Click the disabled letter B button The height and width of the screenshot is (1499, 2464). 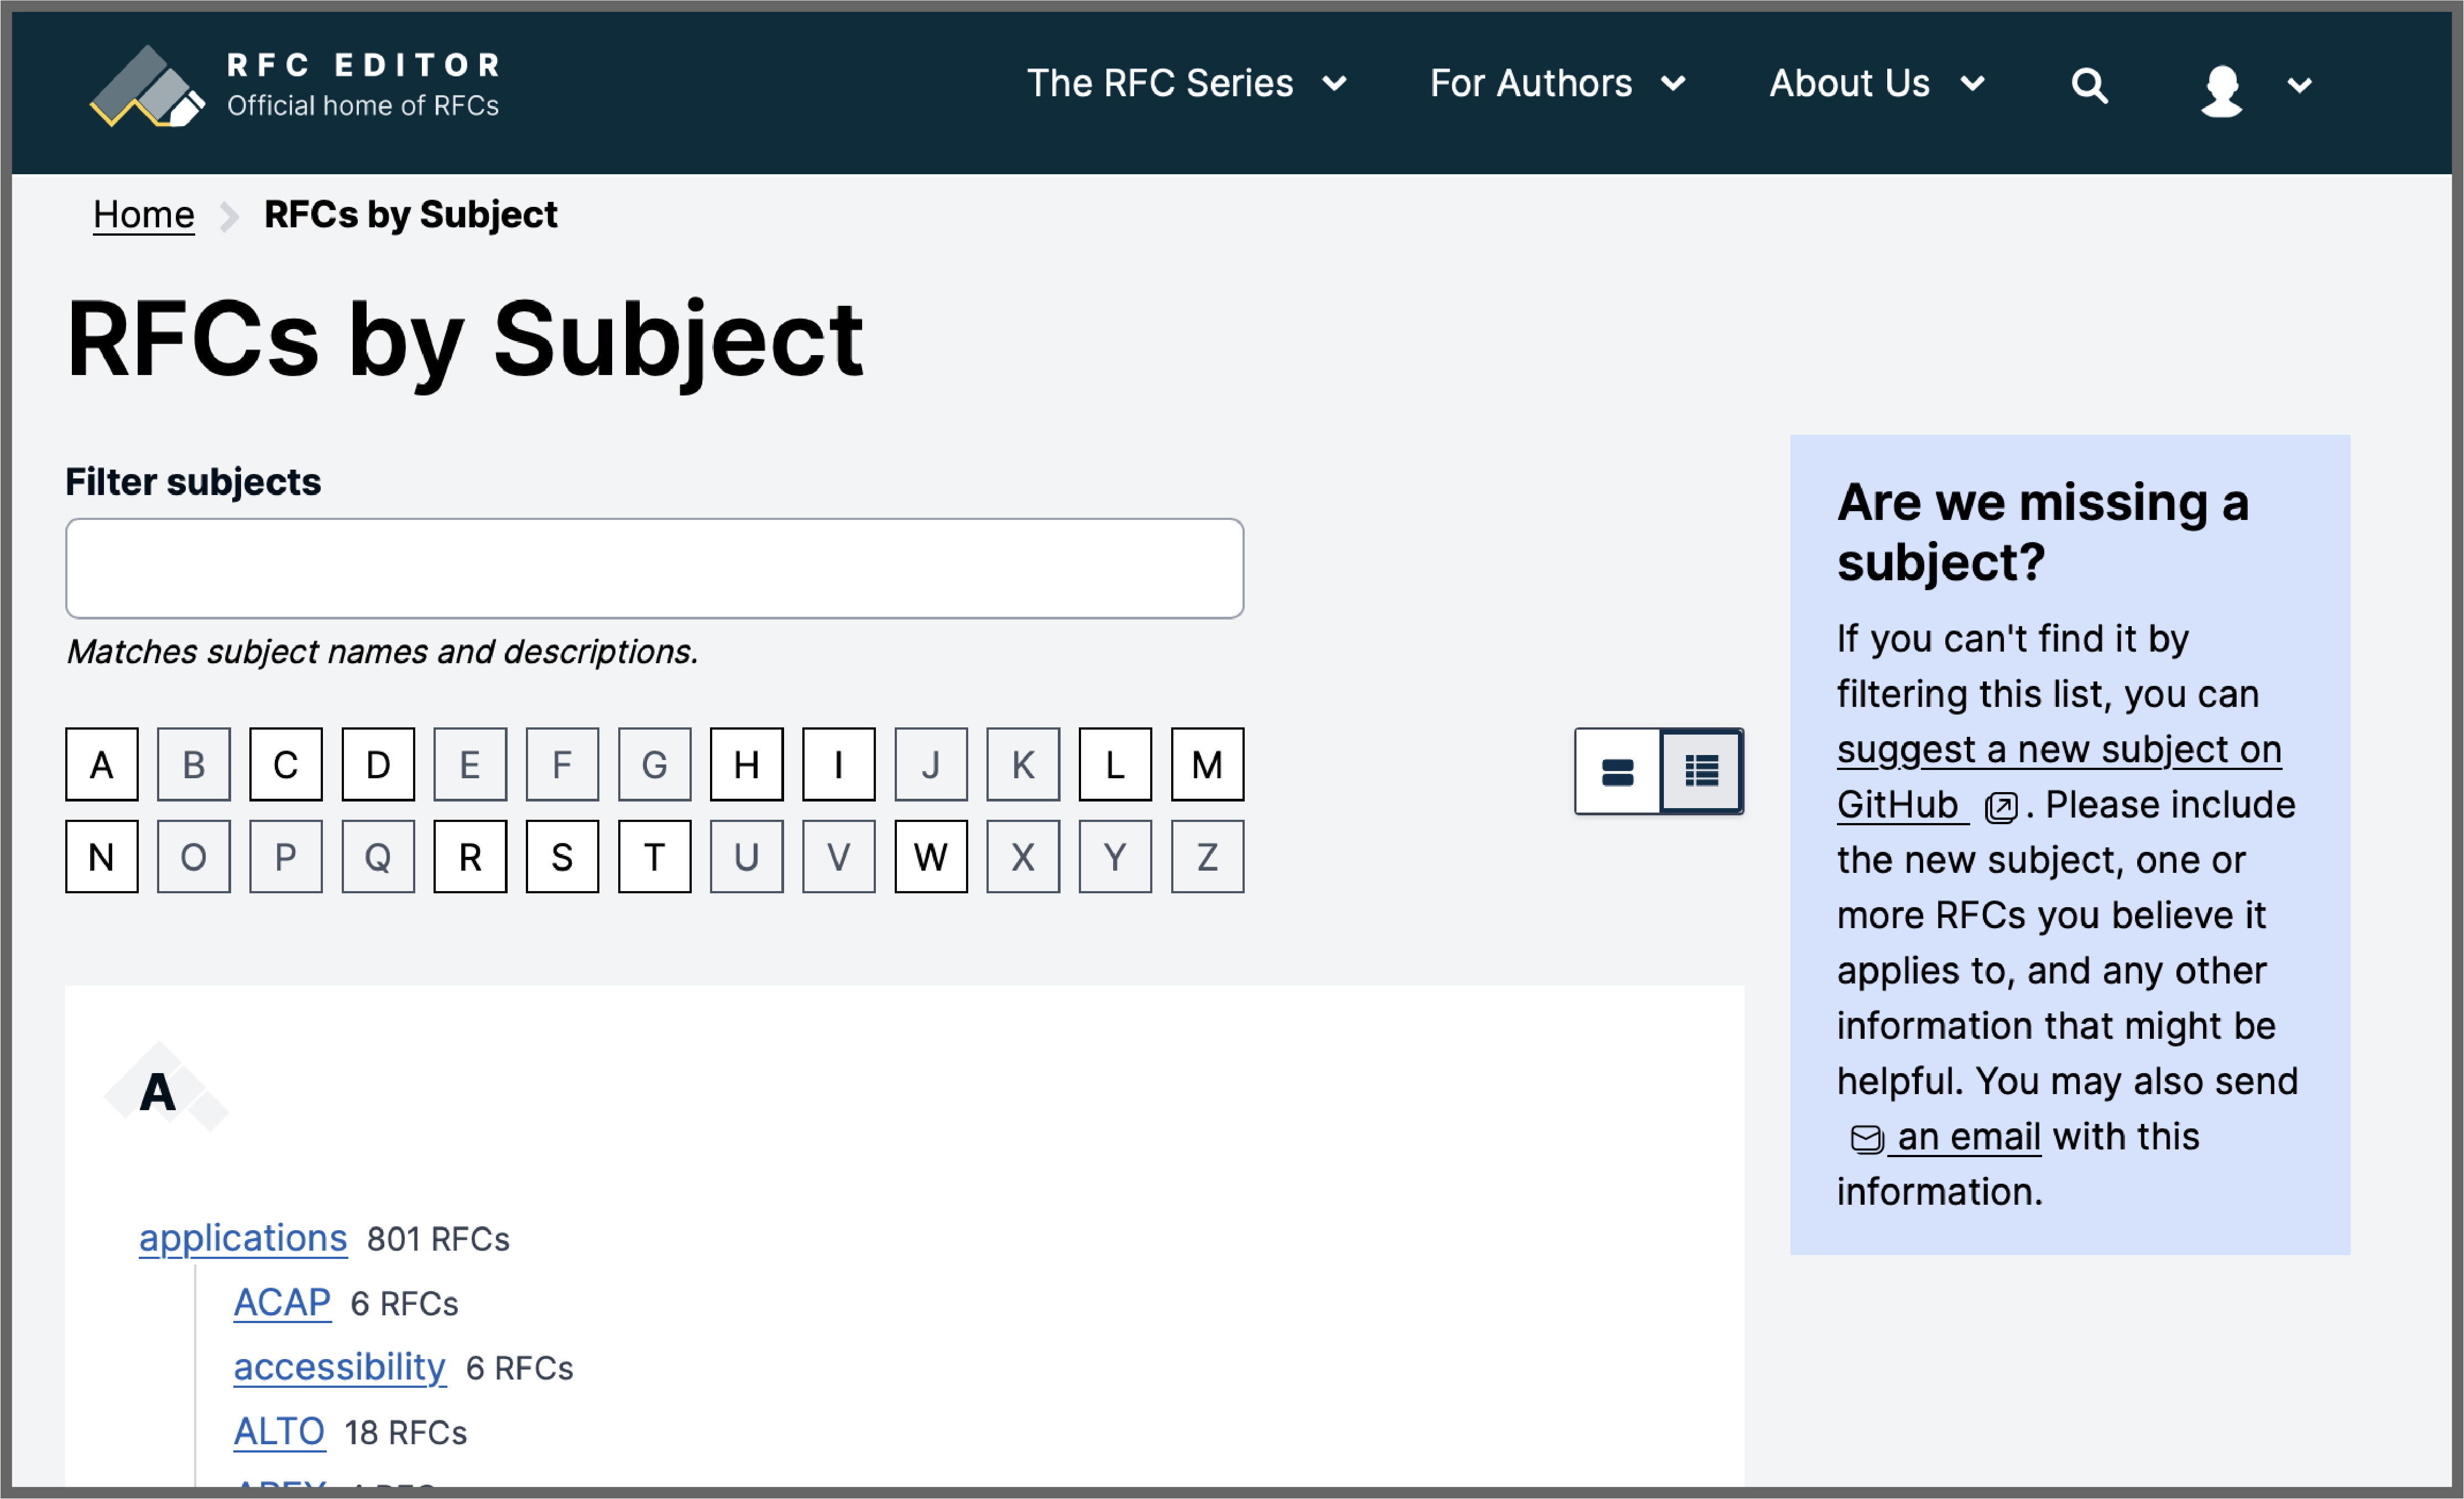(194, 764)
